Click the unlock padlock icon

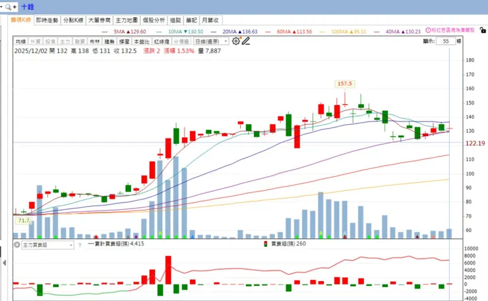(483, 30)
